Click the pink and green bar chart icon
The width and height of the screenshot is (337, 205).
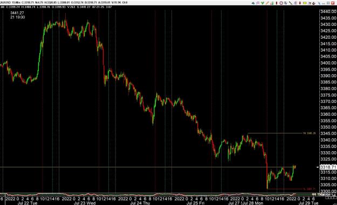tap(272, 3)
